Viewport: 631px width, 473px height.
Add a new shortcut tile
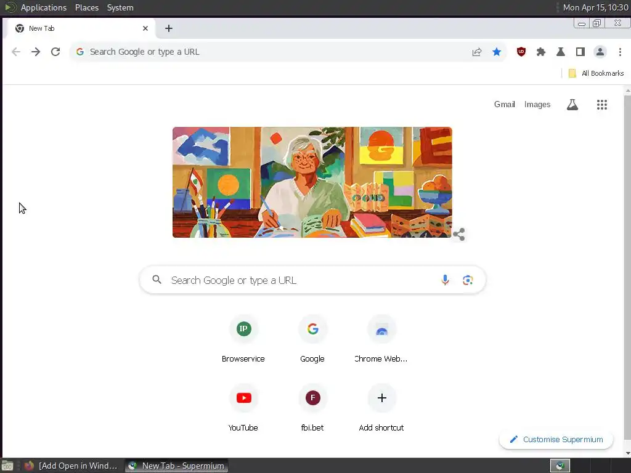pos(381,408)
